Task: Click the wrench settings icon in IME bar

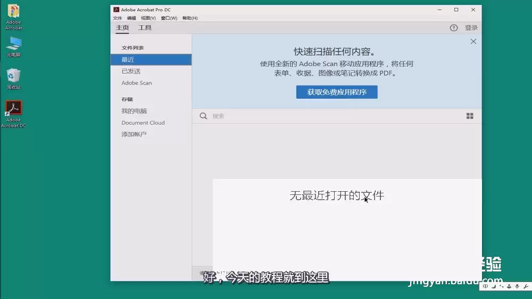Action: pos(526,286)
